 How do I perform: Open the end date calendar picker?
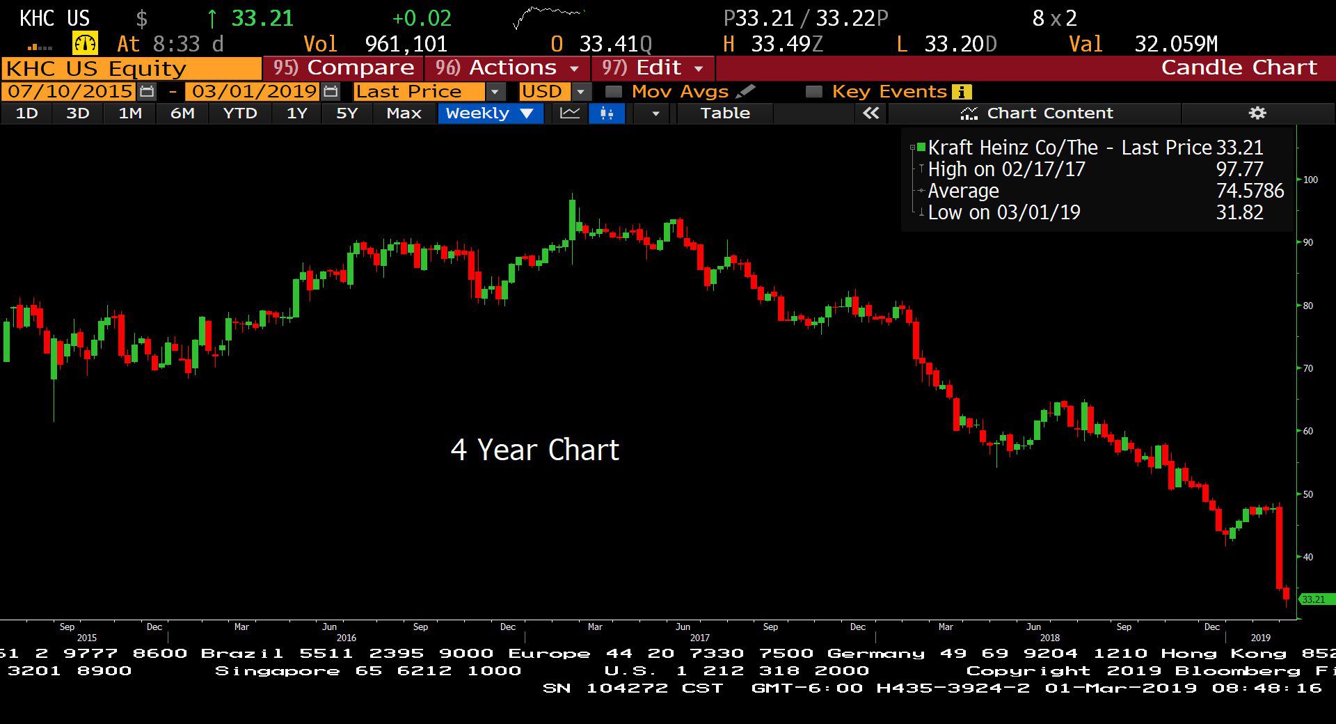point(331,91)
